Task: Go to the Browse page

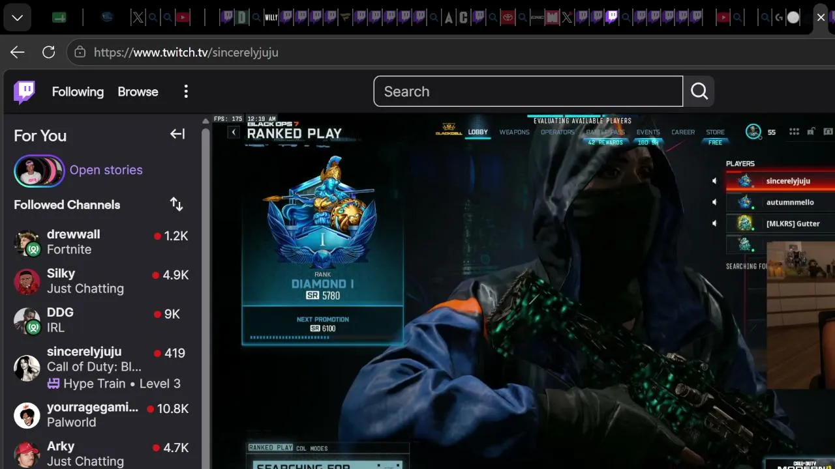Action: pyautogui.click(x=138, y=92)
